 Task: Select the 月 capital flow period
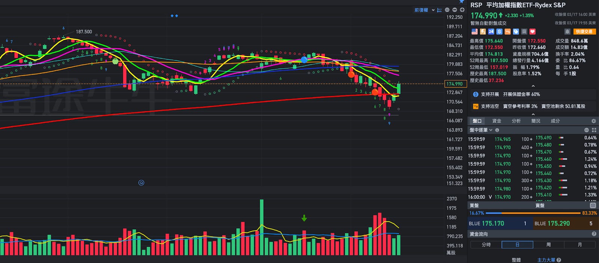click(x=580, y=245)
